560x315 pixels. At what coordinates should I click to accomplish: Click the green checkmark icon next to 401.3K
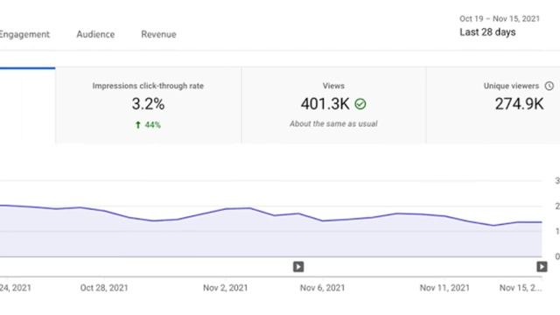[360, 104]
